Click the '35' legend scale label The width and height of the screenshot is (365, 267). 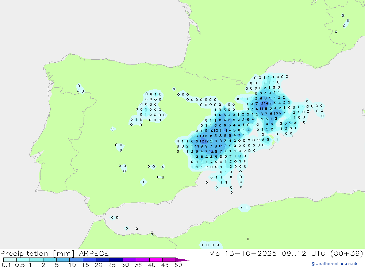(x=138, y=265)
